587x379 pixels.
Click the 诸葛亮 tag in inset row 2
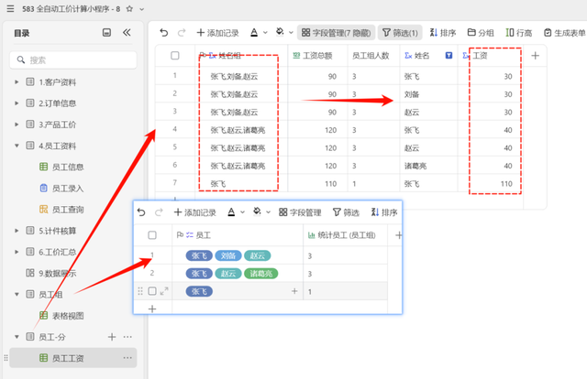point(260,274)
